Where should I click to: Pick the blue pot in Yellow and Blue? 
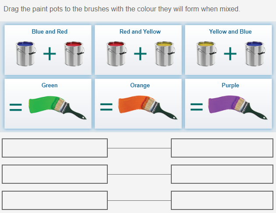(254, 53)
